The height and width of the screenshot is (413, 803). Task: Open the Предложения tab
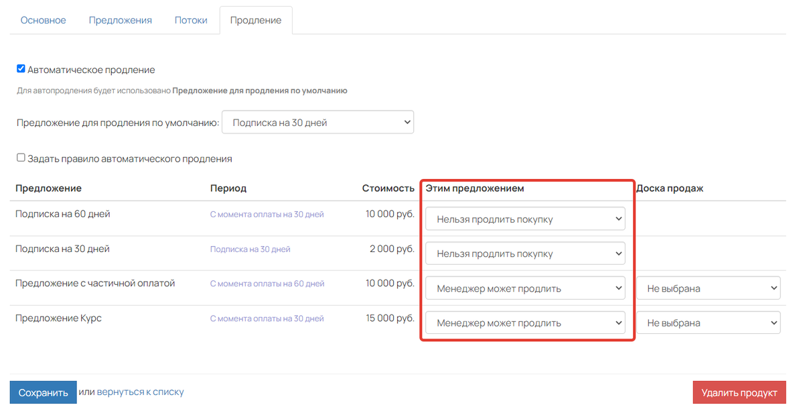coord(121,21)
